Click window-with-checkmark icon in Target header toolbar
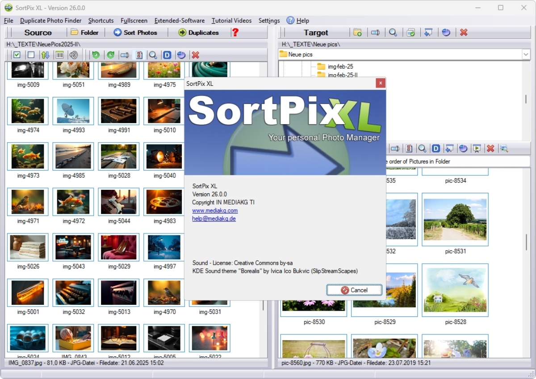Viewport: 536px width, 379px height. click(411, 32)
